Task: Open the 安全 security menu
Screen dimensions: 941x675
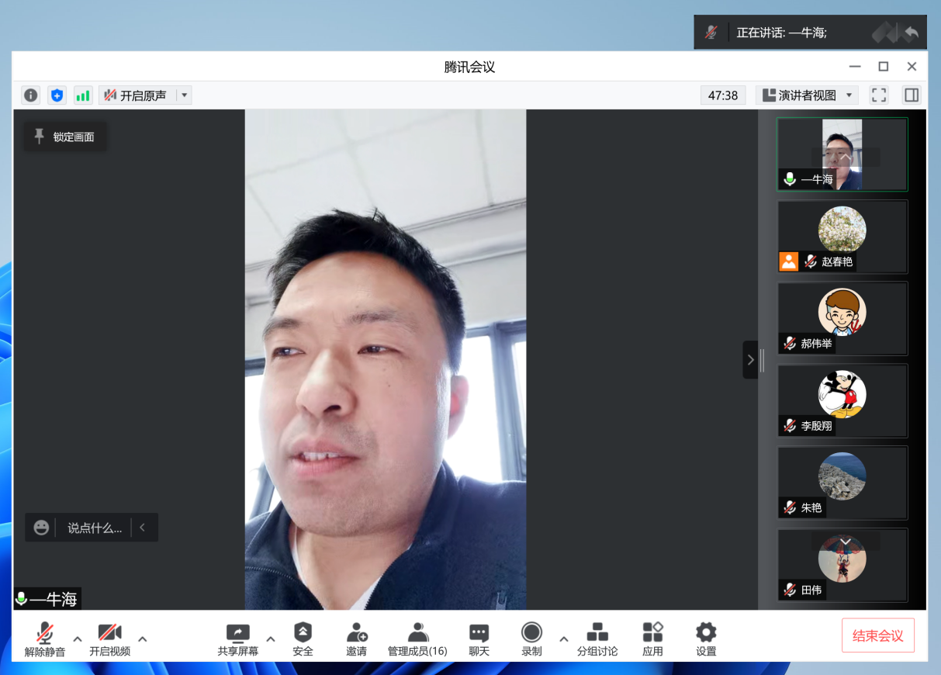Action: 303,639
